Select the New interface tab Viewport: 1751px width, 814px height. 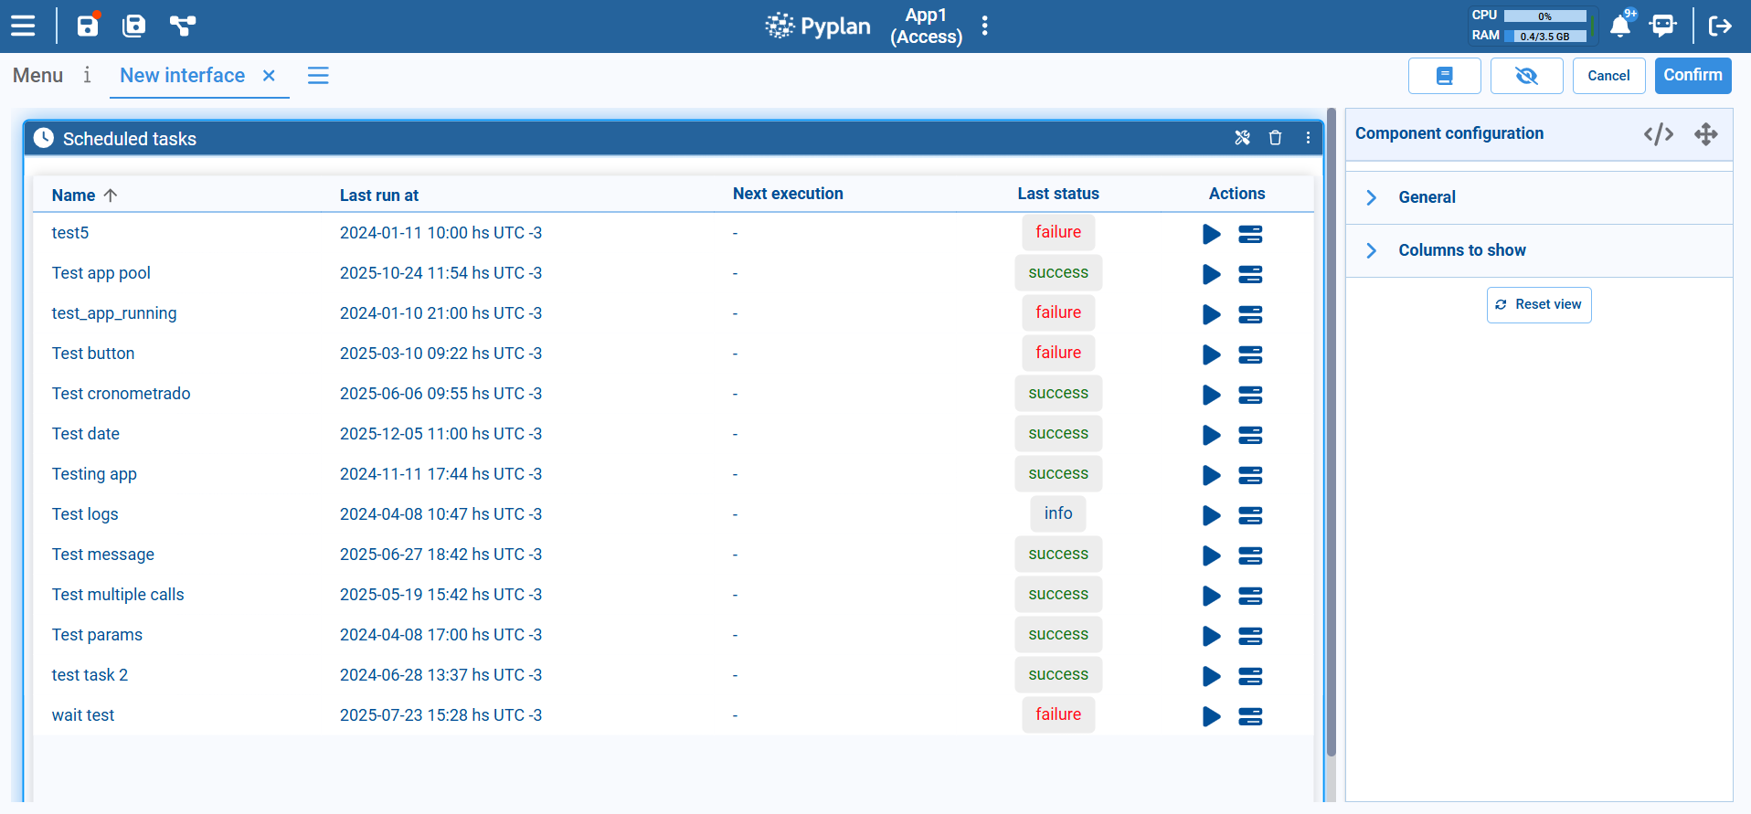[x=183, y=76]
